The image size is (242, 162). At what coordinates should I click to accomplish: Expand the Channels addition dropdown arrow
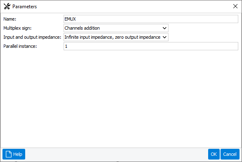tap(164, 28)
